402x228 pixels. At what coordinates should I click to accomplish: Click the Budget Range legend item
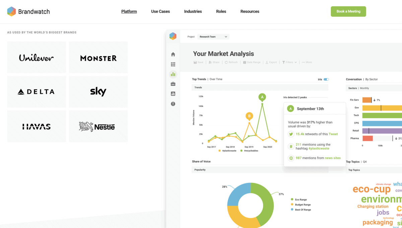pyautogui.click(x=300, y=205)
